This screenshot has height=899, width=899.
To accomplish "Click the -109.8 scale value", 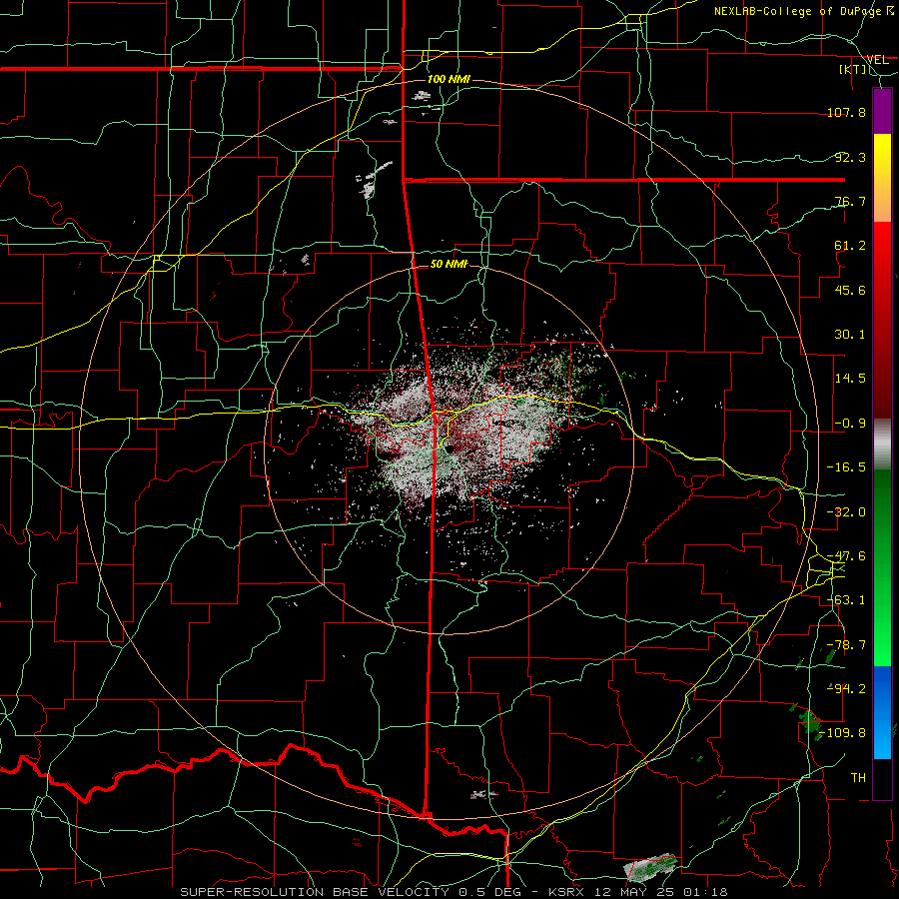I will coord(843,733).
